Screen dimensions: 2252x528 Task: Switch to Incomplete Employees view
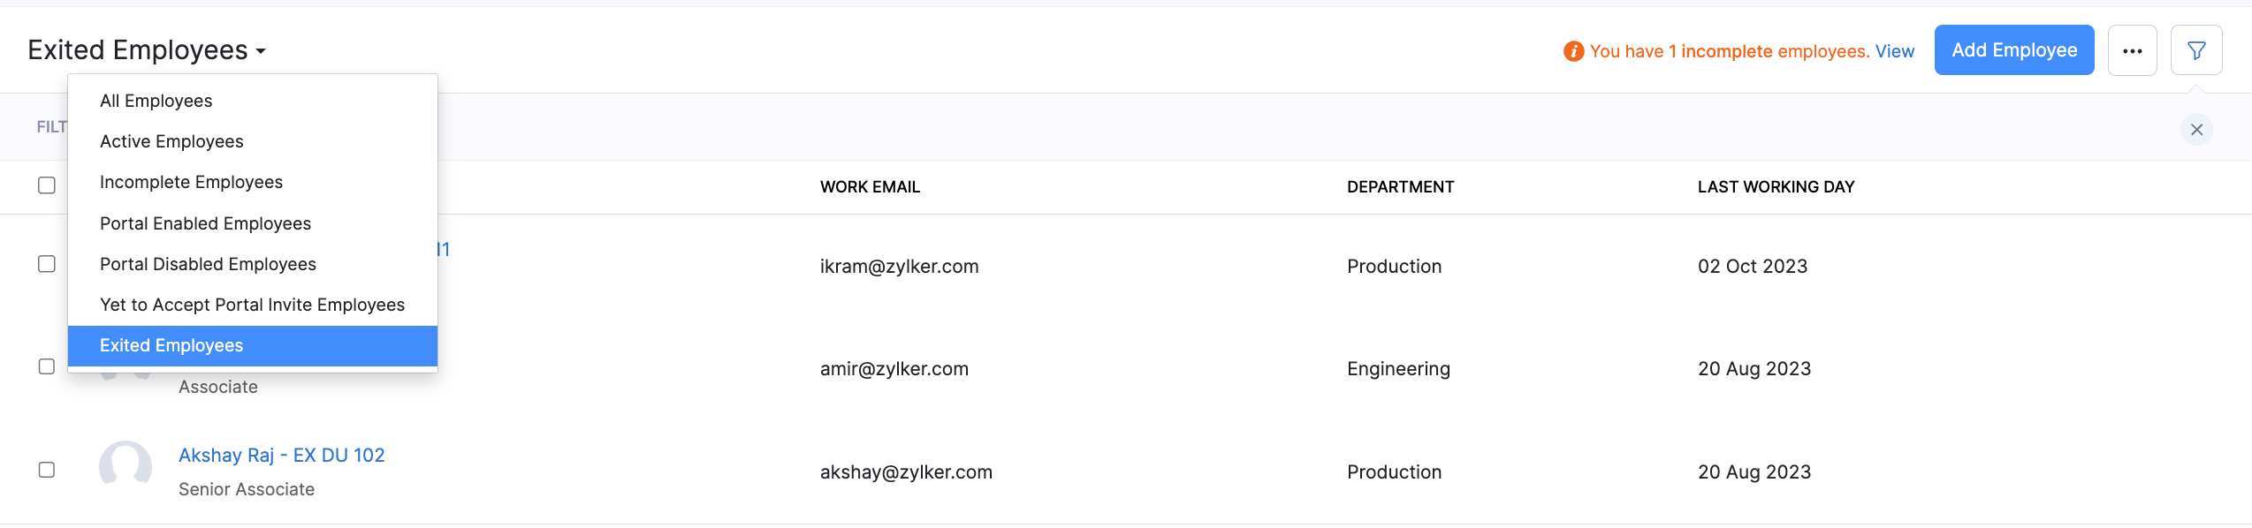(191, 182)
